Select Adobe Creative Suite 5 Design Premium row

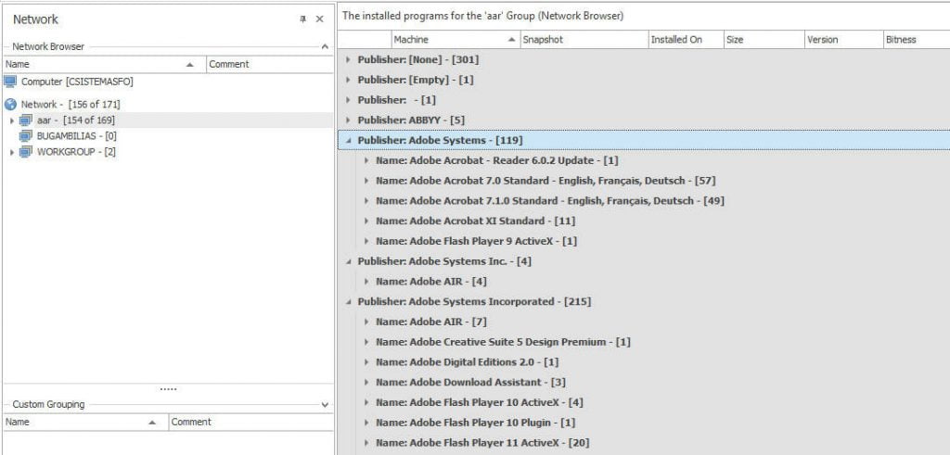503,342
